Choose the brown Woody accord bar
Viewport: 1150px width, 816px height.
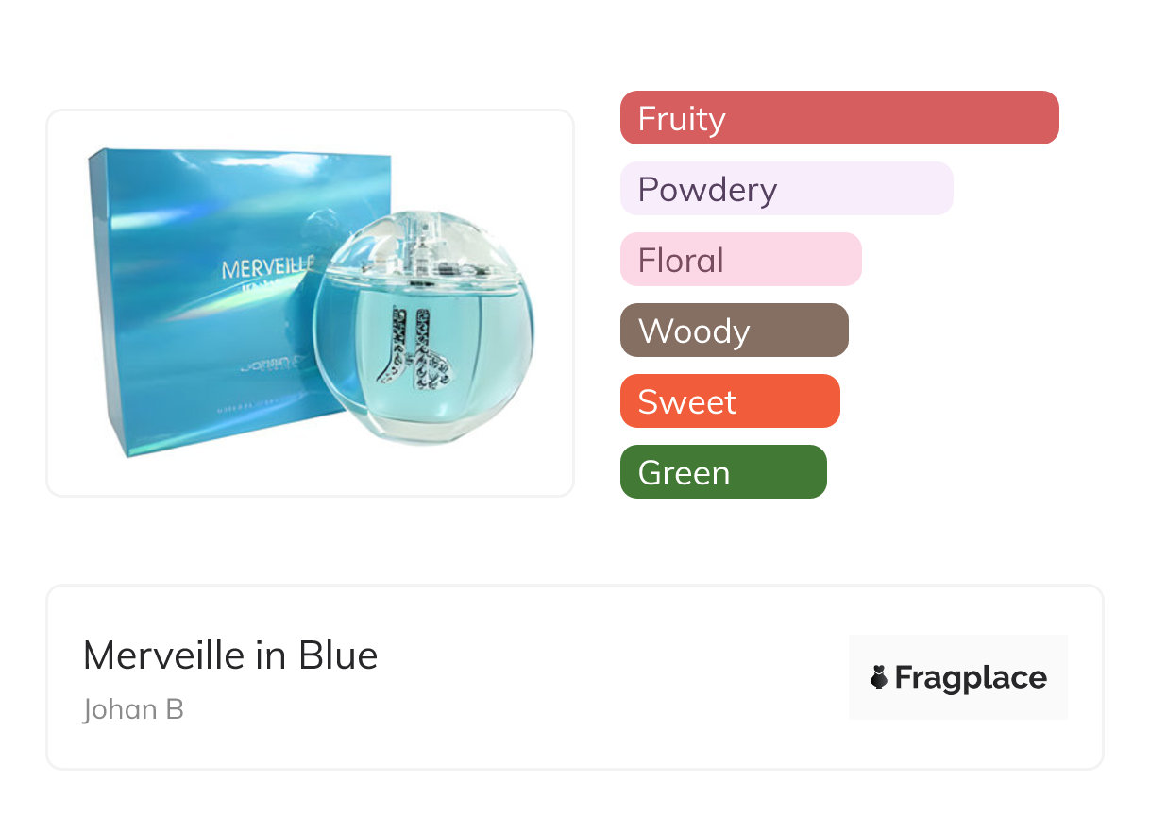coord(734,331)
